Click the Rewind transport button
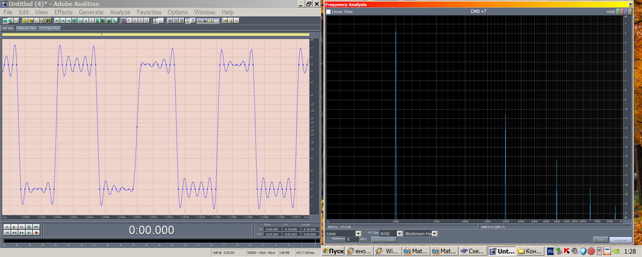Image resolution: width=642 pixels, height=257 pixels. tap(14, 233)
